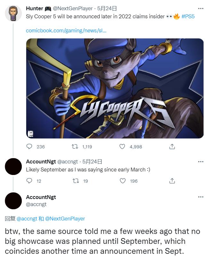Screen dimensions: 208x257
Task: Retweet Hunter's Sly Cooper 5 tweet
Action: 76,146
